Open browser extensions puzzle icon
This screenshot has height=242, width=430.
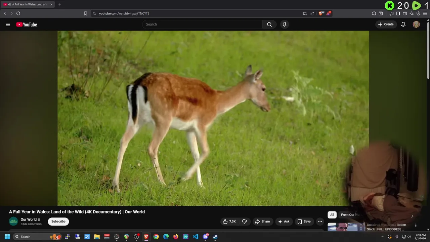click(374, 13)
